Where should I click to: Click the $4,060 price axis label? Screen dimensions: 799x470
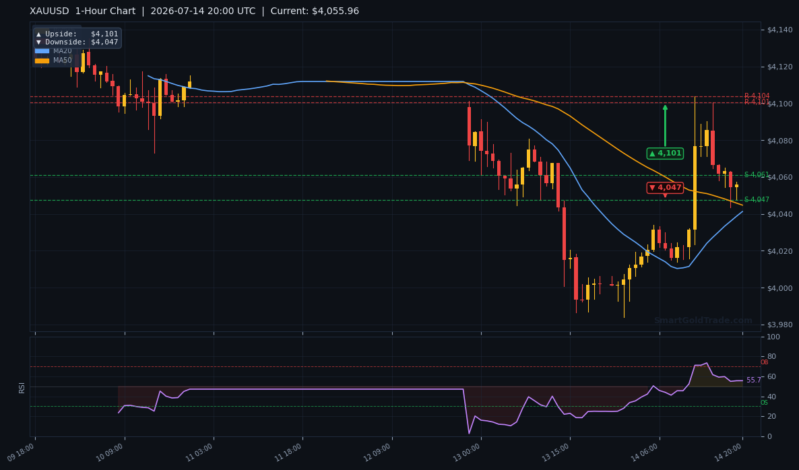tap(779, 177)
